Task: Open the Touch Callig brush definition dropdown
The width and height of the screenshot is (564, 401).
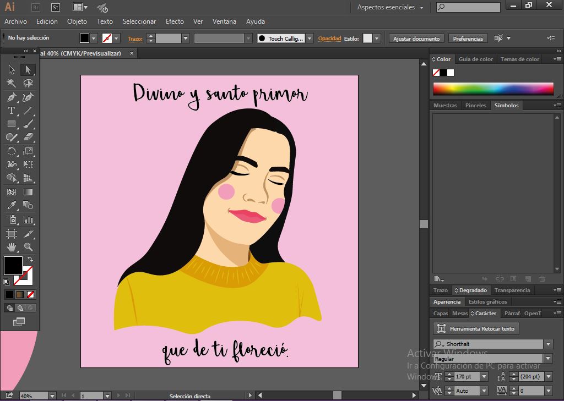Action: 310,38
